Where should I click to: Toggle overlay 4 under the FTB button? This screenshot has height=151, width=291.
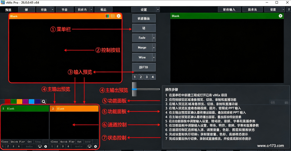[152, 77]
